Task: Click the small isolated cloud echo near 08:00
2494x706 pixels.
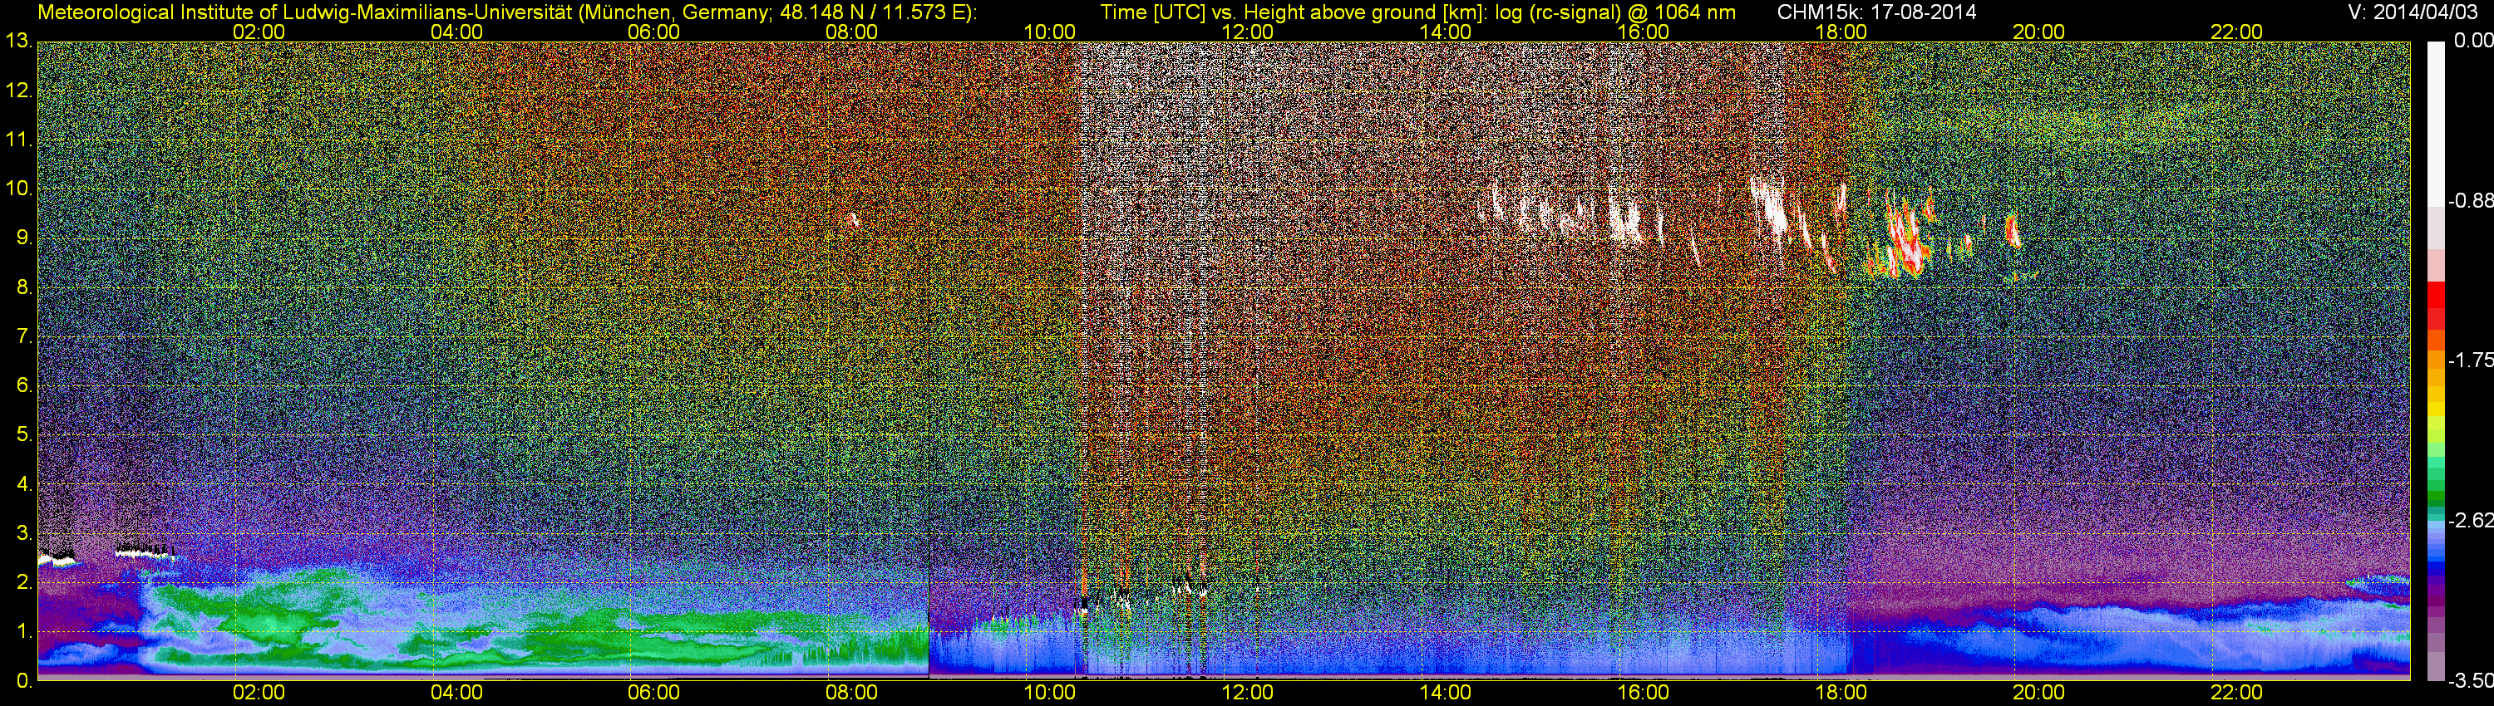Action: pos(852,220)
